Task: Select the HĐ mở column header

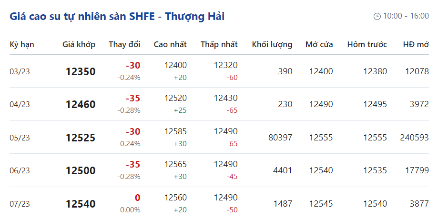Action: (x=416, y=45)
